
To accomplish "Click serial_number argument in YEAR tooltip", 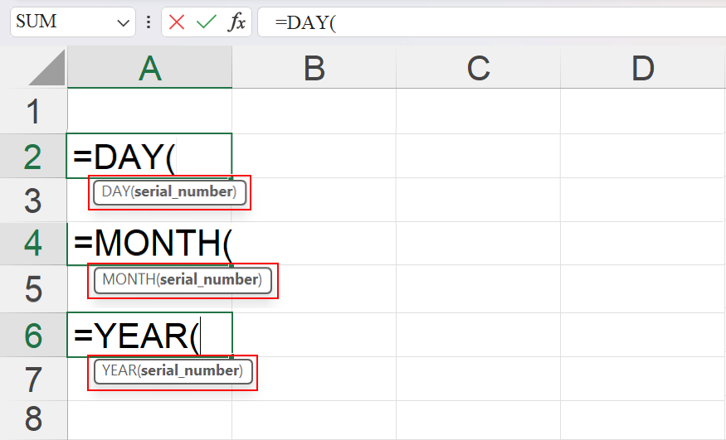I will 189,371.
